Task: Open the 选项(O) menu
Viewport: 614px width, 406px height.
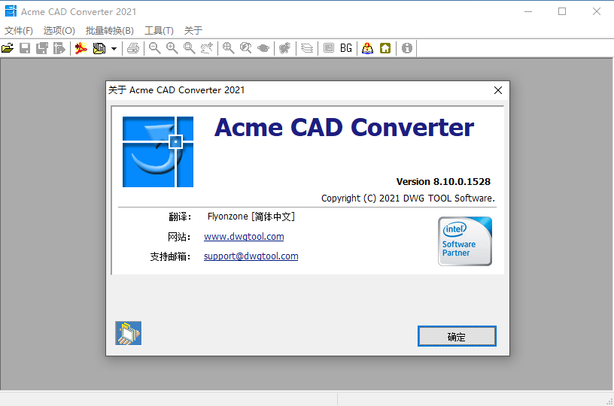Action: (59, 31)
